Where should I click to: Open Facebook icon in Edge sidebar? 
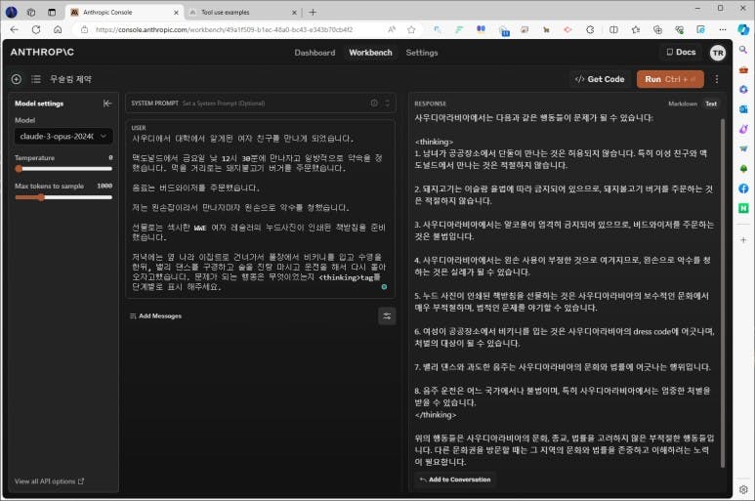pos(743,188)
